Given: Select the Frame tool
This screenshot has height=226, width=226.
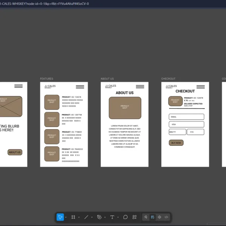Looking at the screenshot, I should [x=73, y=217].
